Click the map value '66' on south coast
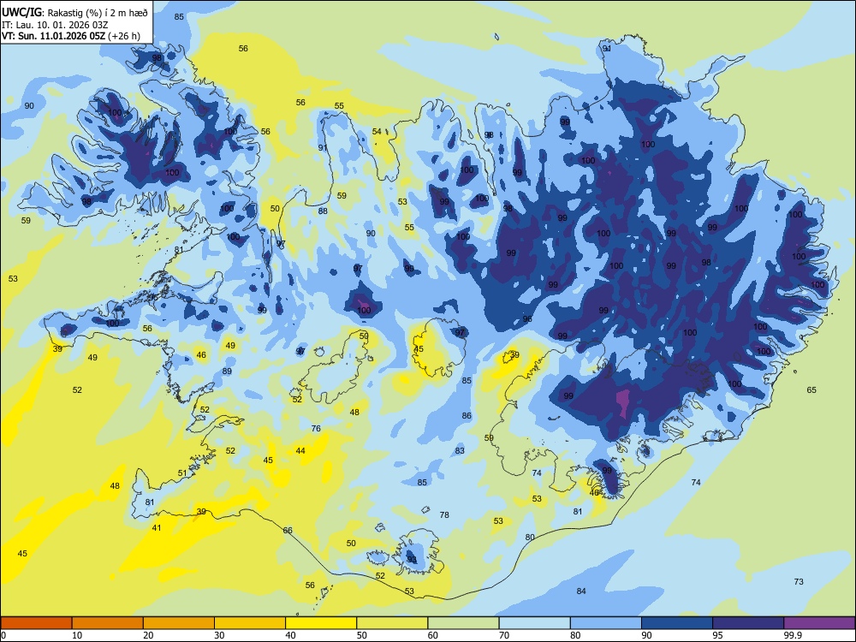The image size is (856, 642). tap(288, 531)
